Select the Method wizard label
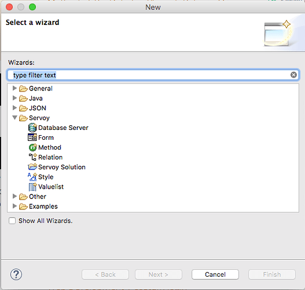Viewport: 305px width, 290px height. coord(50,147)
